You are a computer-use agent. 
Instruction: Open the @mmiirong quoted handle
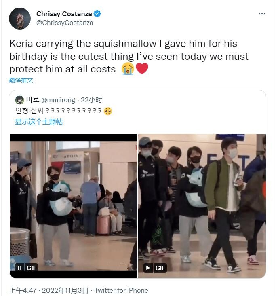tap(58, 100)
